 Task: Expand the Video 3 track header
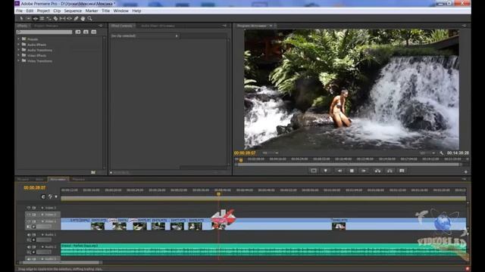click(42, 208)
